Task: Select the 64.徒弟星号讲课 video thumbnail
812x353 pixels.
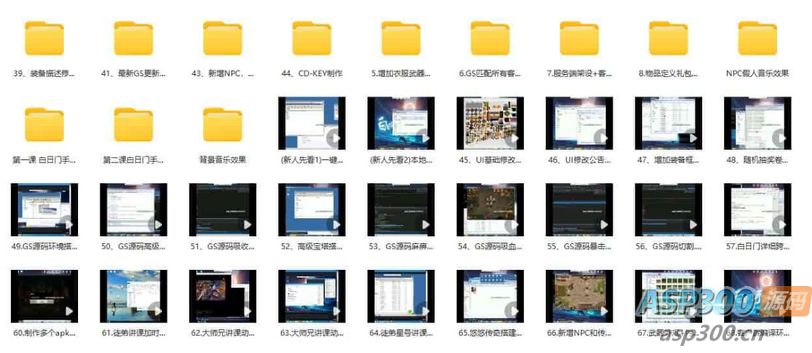Action: coord(401,296)
